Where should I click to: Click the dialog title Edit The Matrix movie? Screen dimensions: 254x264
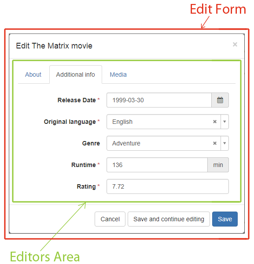(54, 46)
